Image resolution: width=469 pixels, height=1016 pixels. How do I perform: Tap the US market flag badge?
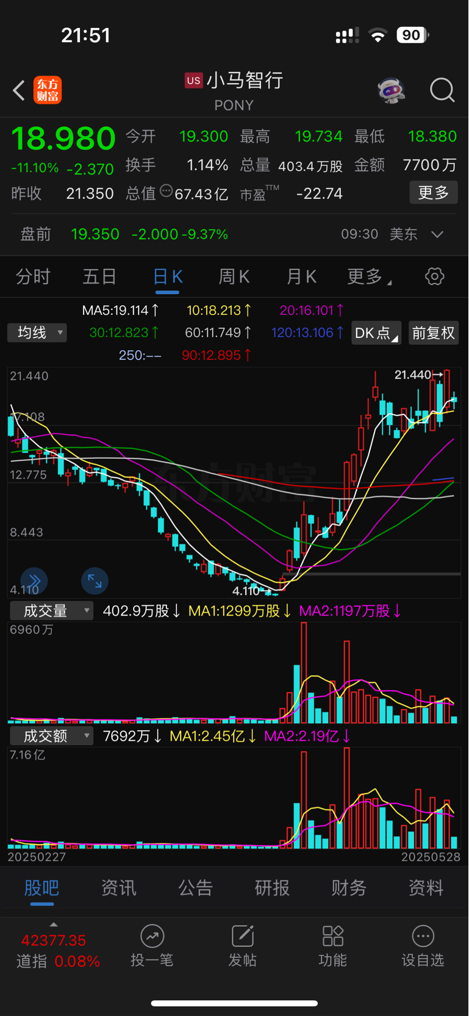coord(194,81)
